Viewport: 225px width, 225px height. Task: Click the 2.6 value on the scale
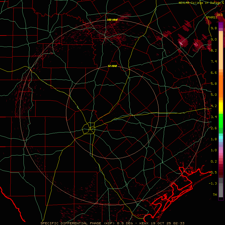coord(214,128)
